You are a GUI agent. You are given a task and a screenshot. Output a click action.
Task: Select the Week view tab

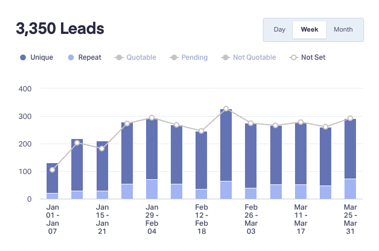coord(309,29)
